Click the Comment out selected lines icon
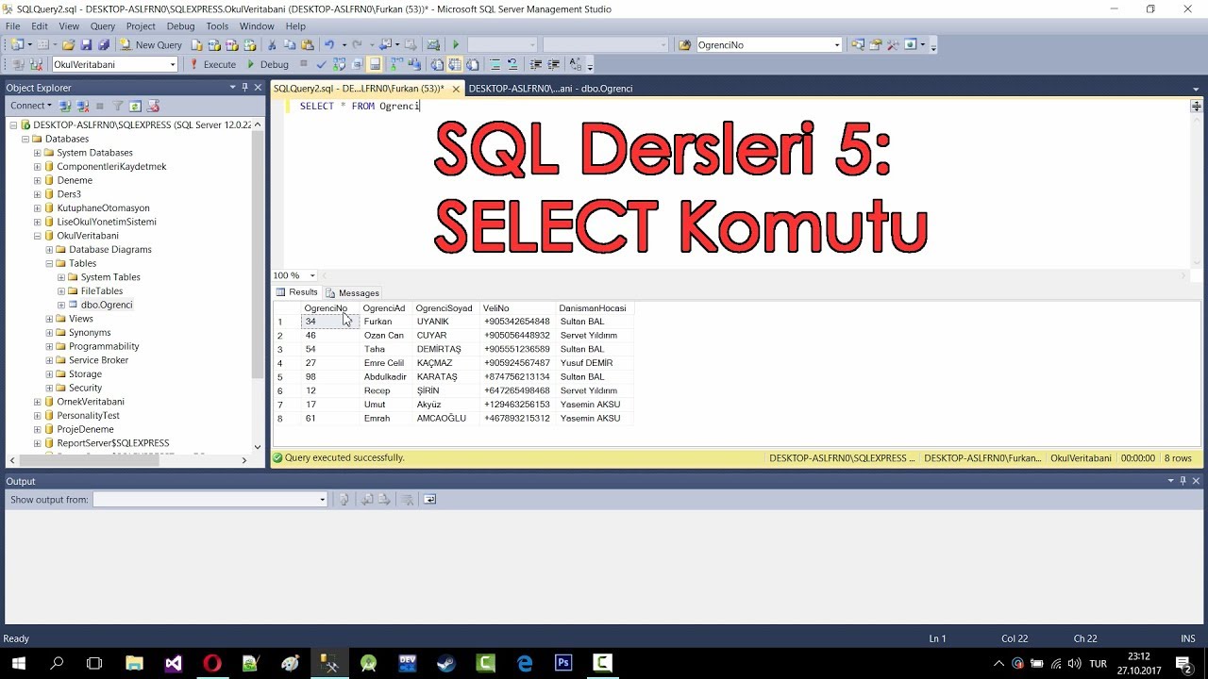The width and height of the screenshot is (1208, 679). pyautogui.click(x=495, y=64)
